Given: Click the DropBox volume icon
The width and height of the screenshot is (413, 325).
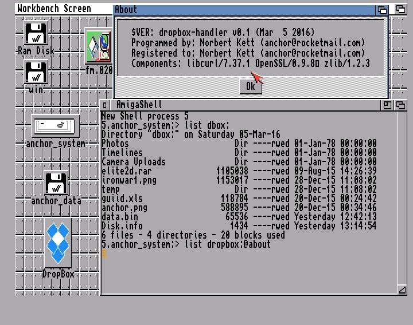Looking at the screenshot, I should (58, 243).
